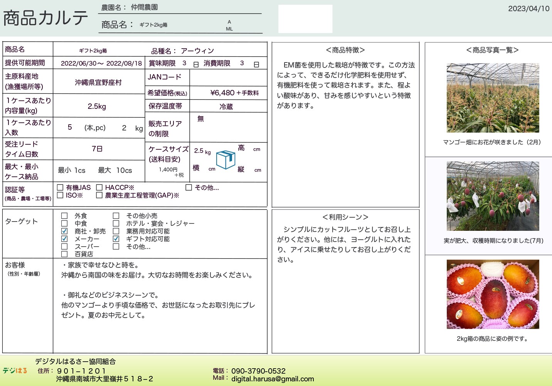Click the phone number 090-3790-0532
Image resolution: width=552 pixels, height=386 pixels.
(258, 371)
